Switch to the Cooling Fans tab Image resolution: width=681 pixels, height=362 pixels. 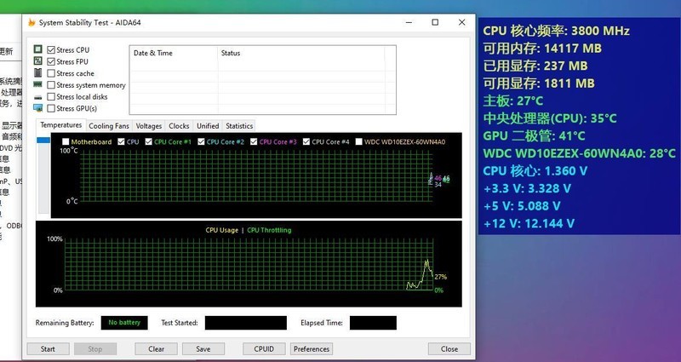tap(109, 126)
